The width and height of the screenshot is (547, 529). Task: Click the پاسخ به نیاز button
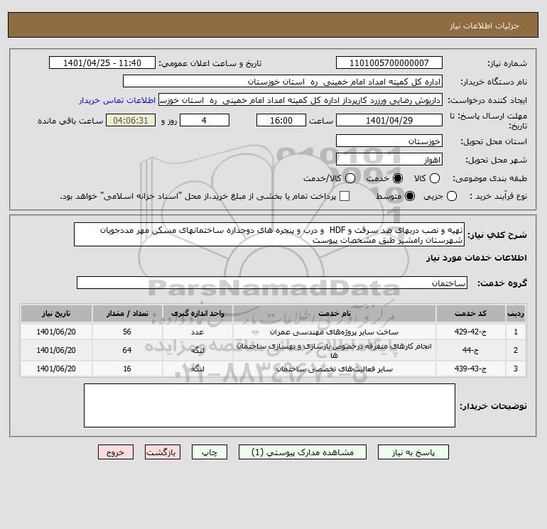pyautogui.click(x=413, y=452)
